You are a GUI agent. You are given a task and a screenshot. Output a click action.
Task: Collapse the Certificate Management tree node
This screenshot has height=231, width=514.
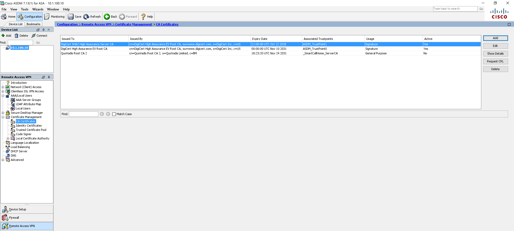pos(3,117)
